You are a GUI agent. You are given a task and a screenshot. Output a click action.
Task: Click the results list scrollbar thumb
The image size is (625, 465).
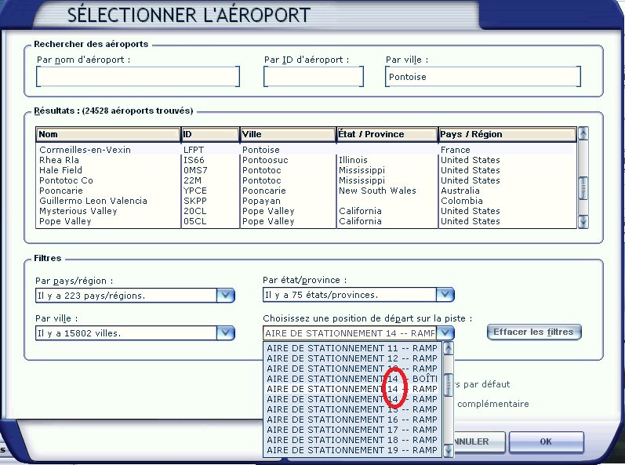pos(583,188)
